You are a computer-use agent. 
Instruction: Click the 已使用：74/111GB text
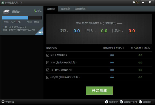pyautogui.click(x=12, y=22)
